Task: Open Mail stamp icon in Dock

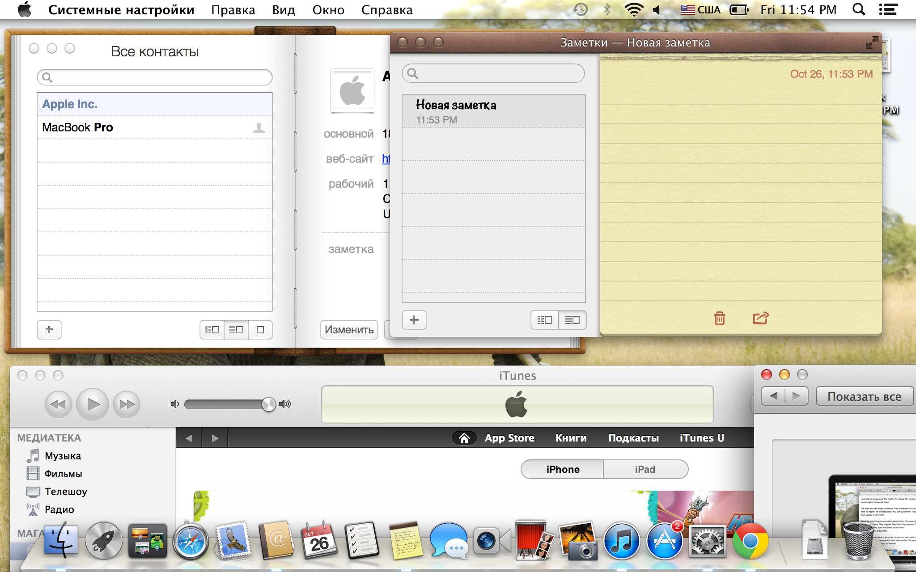Action: tap(233, 541)
